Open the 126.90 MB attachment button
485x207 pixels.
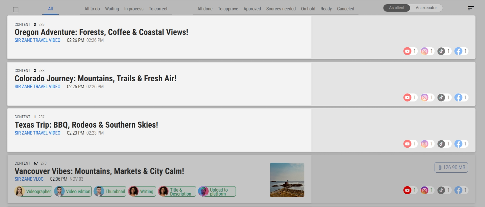coord(451,168)
